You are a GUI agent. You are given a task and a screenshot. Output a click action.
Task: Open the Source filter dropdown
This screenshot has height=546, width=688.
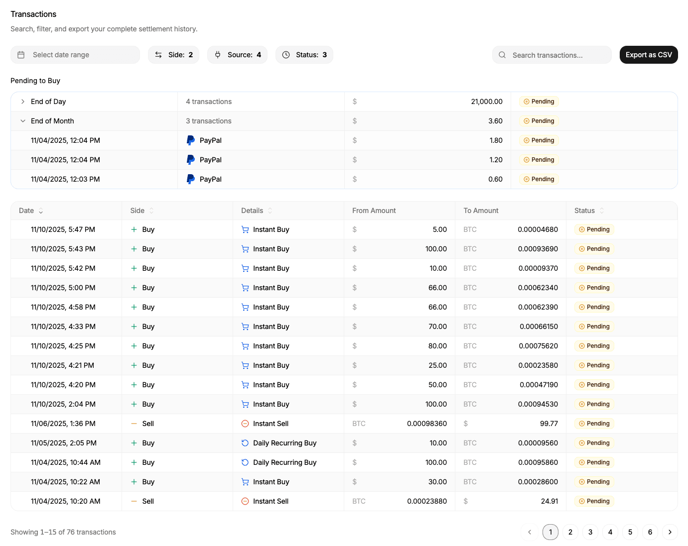coord(237,55)
